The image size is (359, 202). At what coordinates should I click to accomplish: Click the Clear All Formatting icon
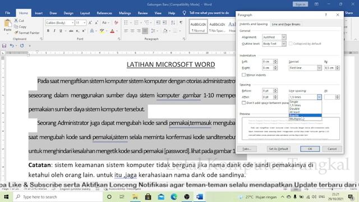116,22
